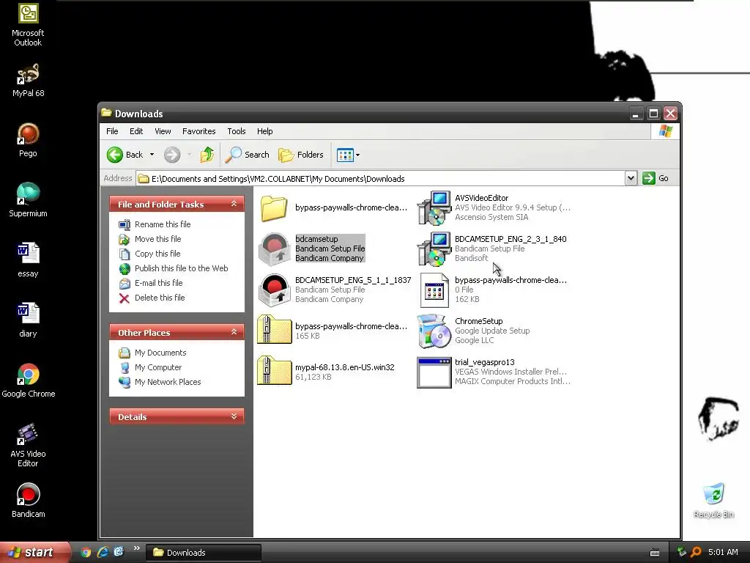Select BDCAMSETUP_ENG_5_1_1_1837 installer icon

[274, 290]
